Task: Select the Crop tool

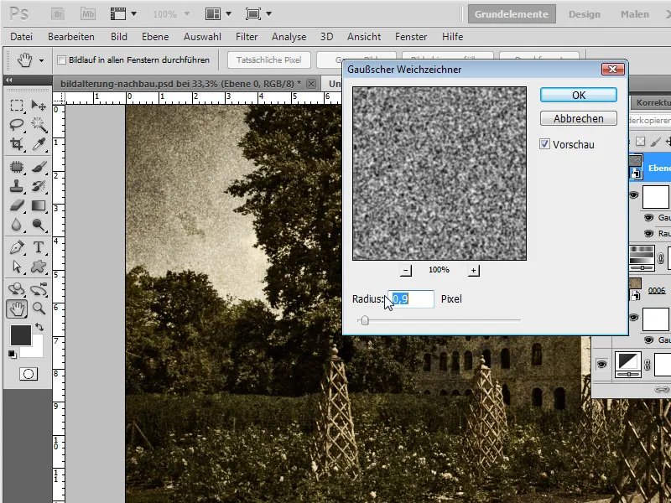Action: click(17, 144)
